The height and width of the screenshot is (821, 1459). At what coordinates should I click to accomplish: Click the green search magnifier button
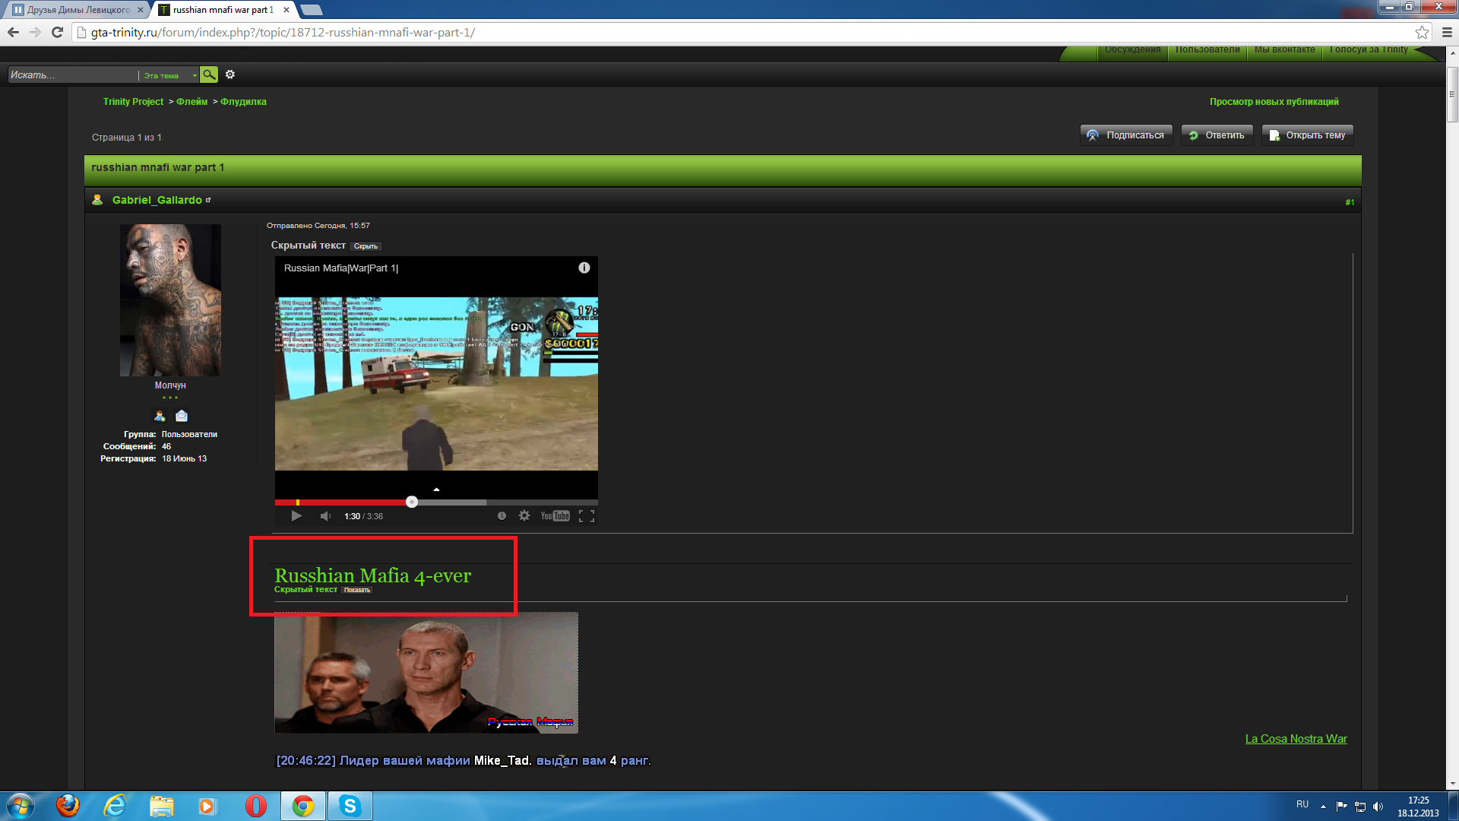tap(209, 74)
